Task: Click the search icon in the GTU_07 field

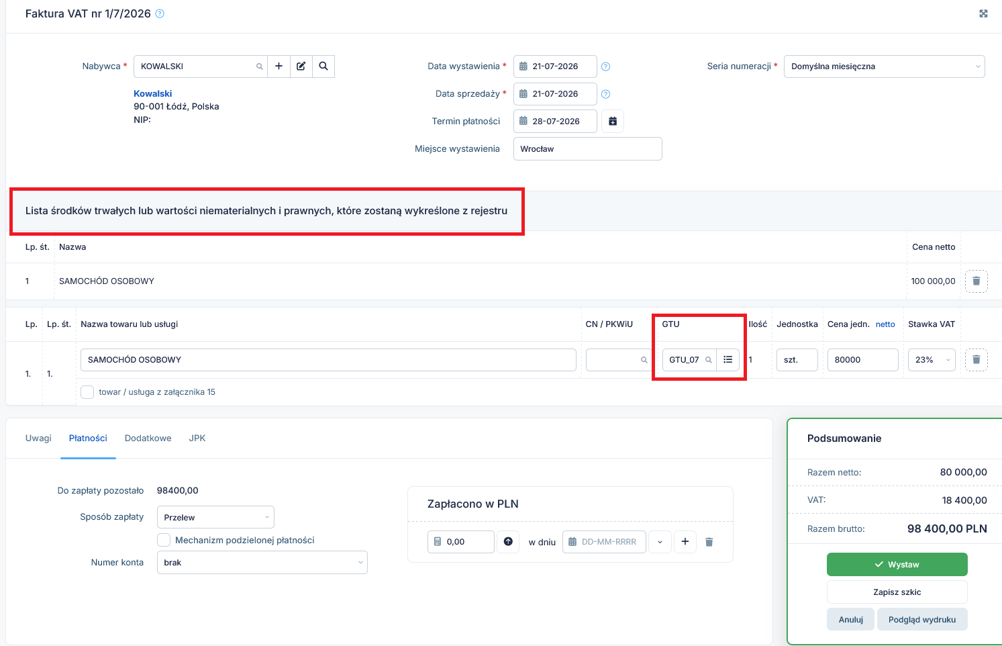Action: click(709, 360)
